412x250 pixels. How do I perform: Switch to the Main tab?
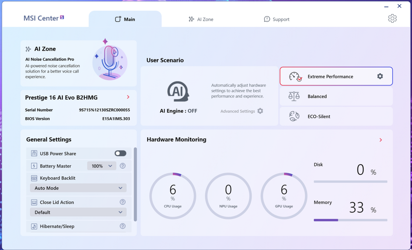tap(125, 19)
